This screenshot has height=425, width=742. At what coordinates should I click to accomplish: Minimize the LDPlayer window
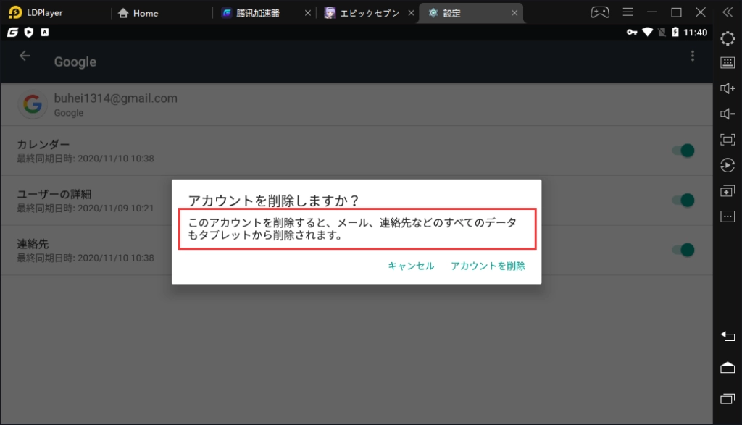click(652, 12)
